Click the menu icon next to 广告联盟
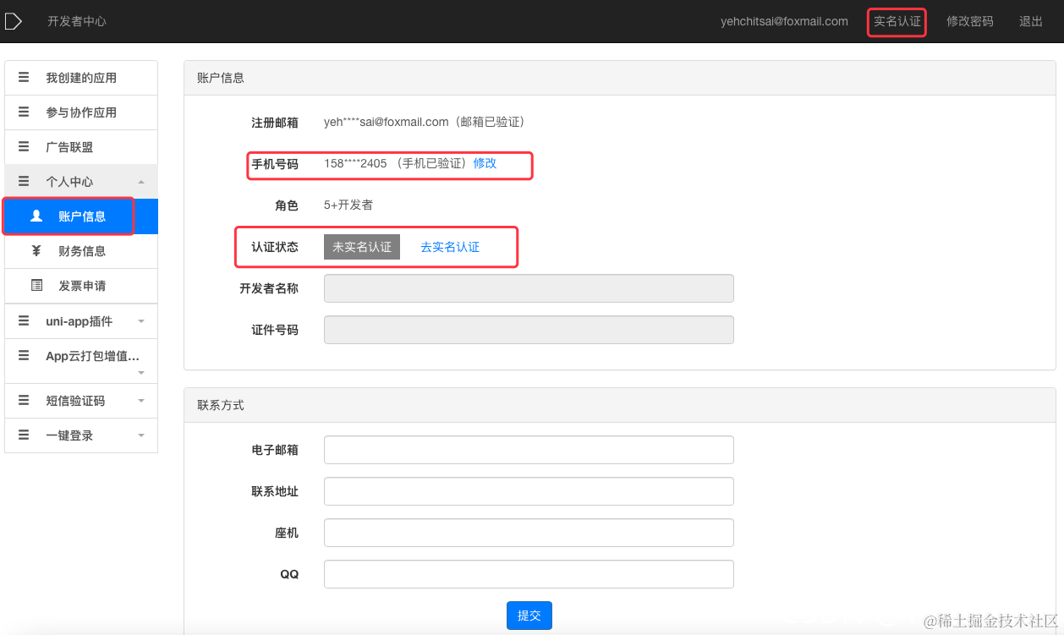 click(23, 146)
